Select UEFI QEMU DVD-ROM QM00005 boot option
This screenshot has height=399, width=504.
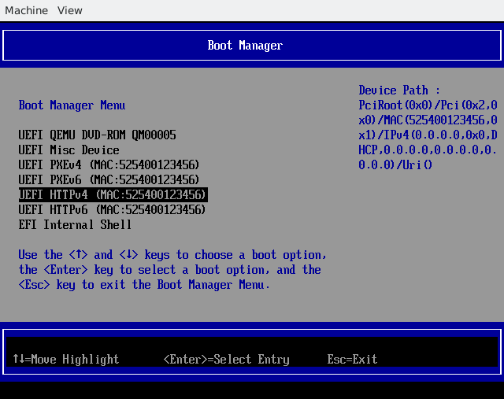coord(97,135)
